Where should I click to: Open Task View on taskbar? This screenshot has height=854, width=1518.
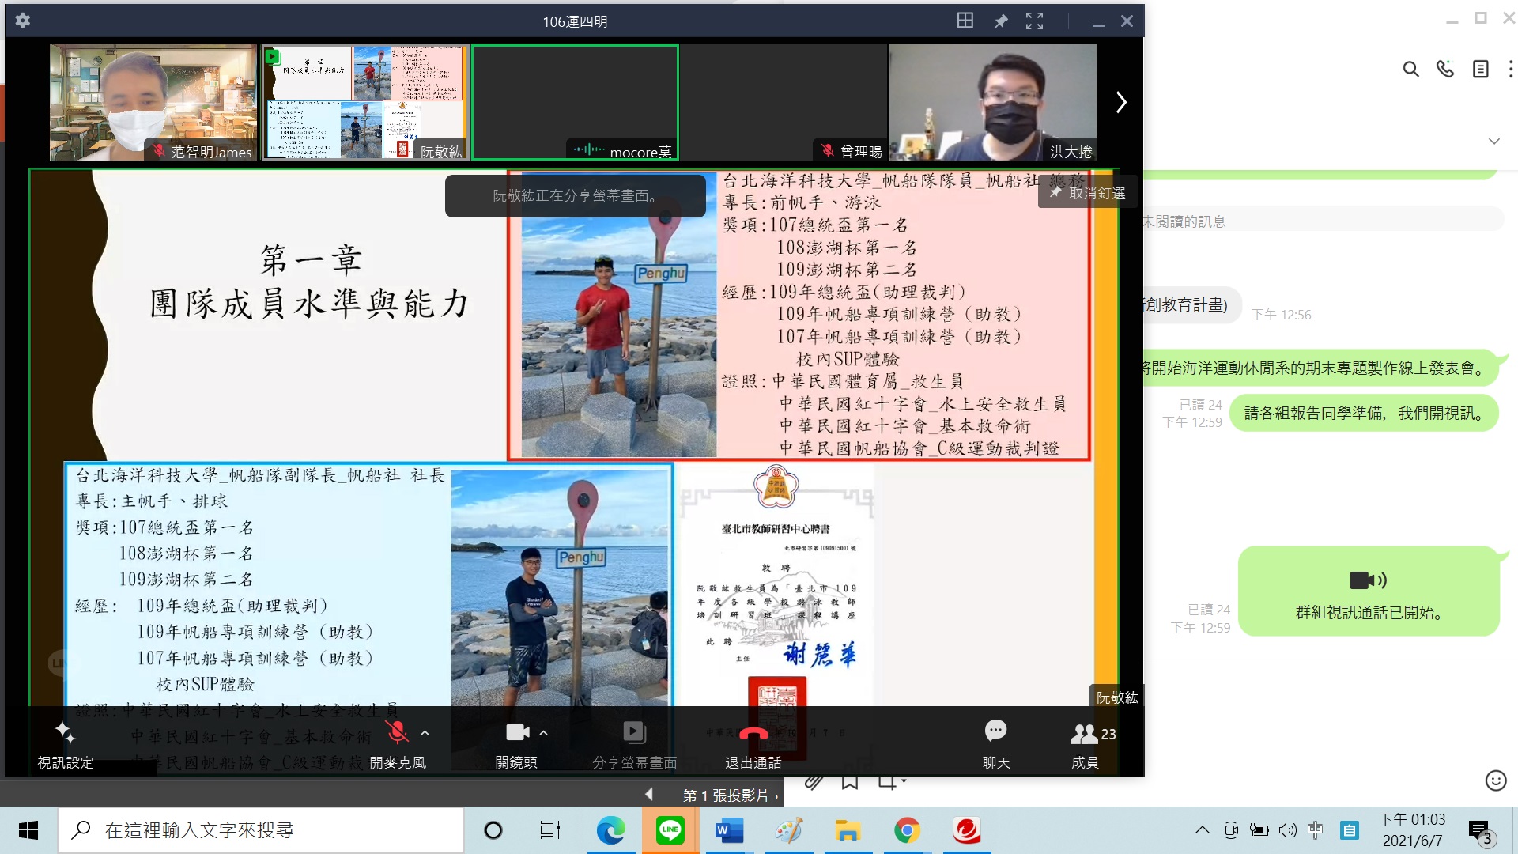coord(549,830)
